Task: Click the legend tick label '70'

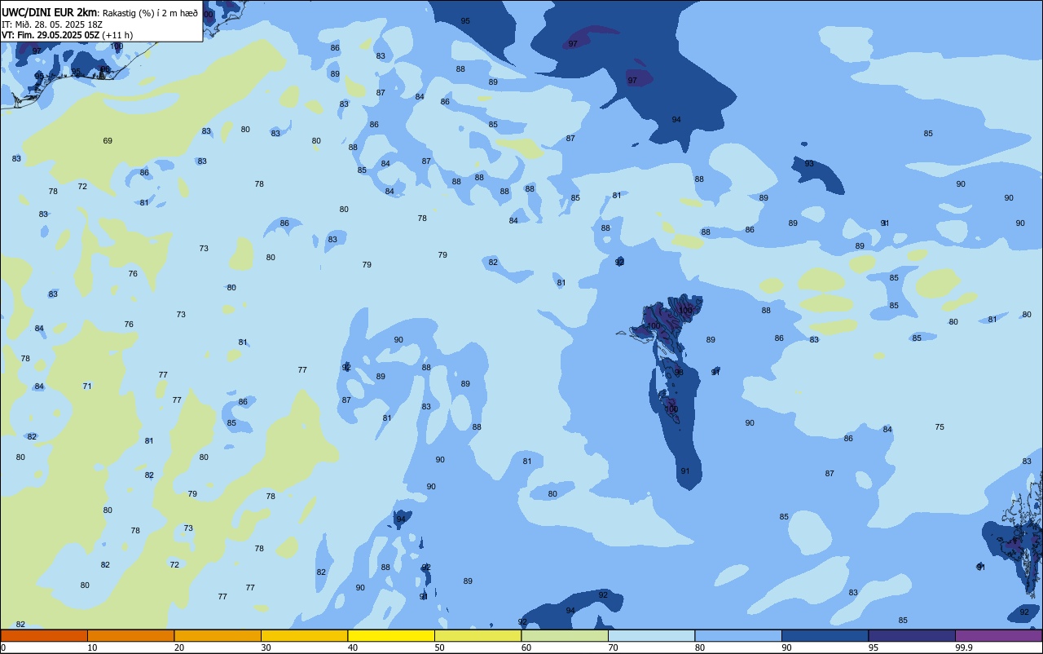Action: pyautogui.click(x=613, y=647)
